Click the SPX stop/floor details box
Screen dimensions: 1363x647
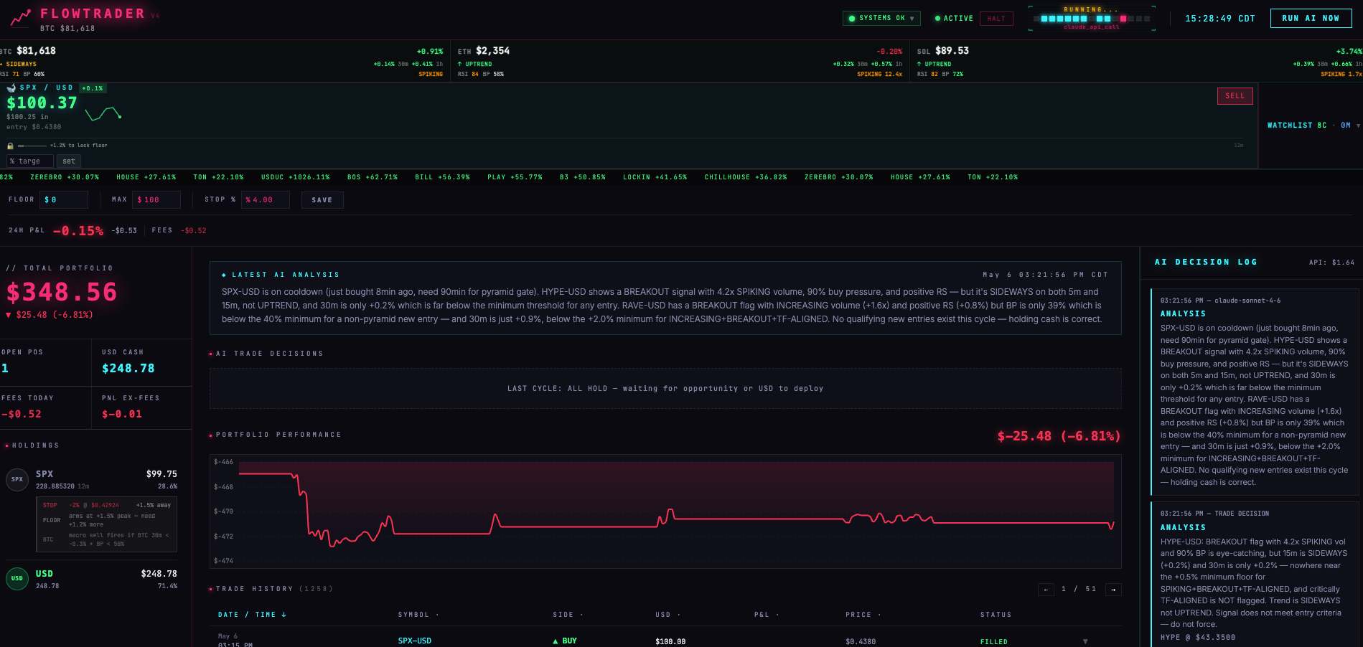click(x=107, y=525)
